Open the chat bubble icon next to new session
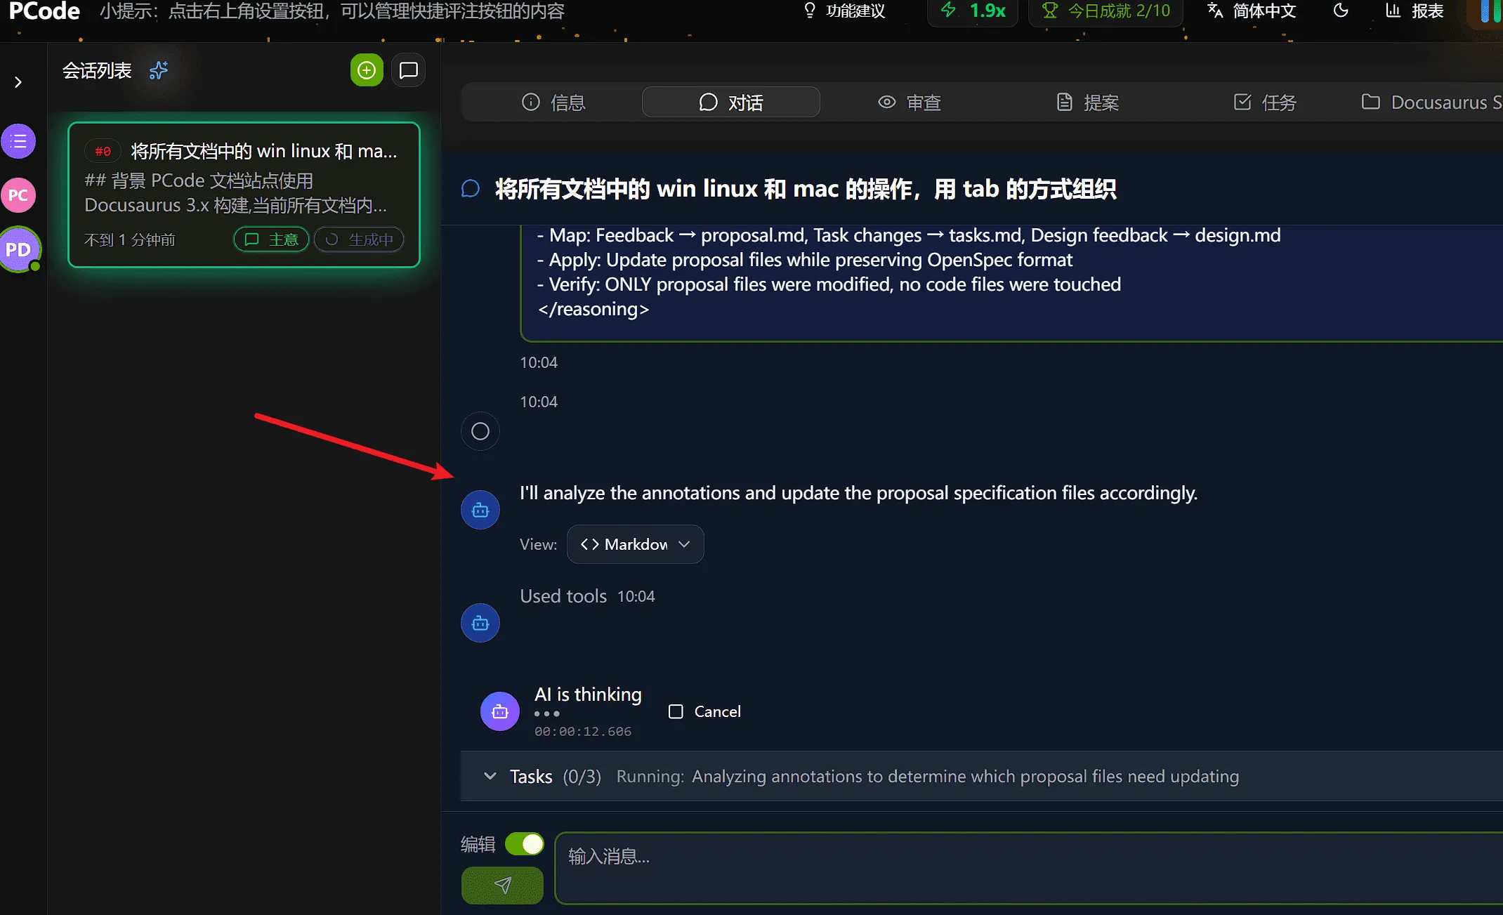1503x915 pixels. (408, 70)
